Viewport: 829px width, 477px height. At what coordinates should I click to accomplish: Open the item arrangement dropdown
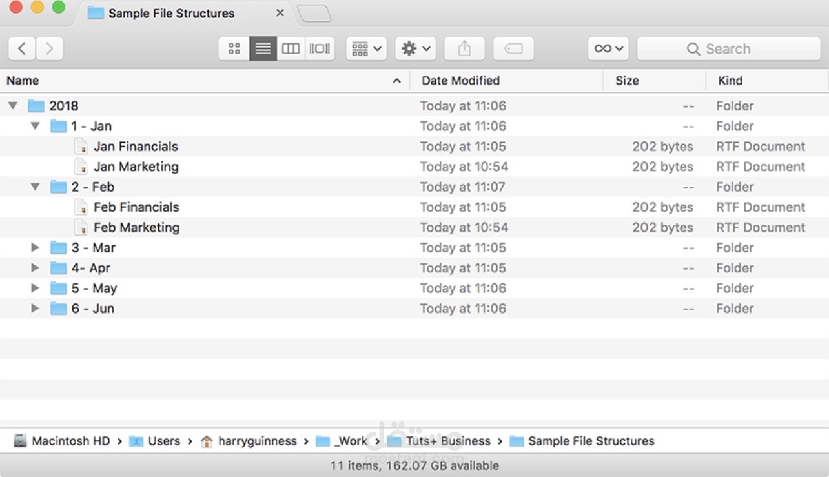point(366,49)
